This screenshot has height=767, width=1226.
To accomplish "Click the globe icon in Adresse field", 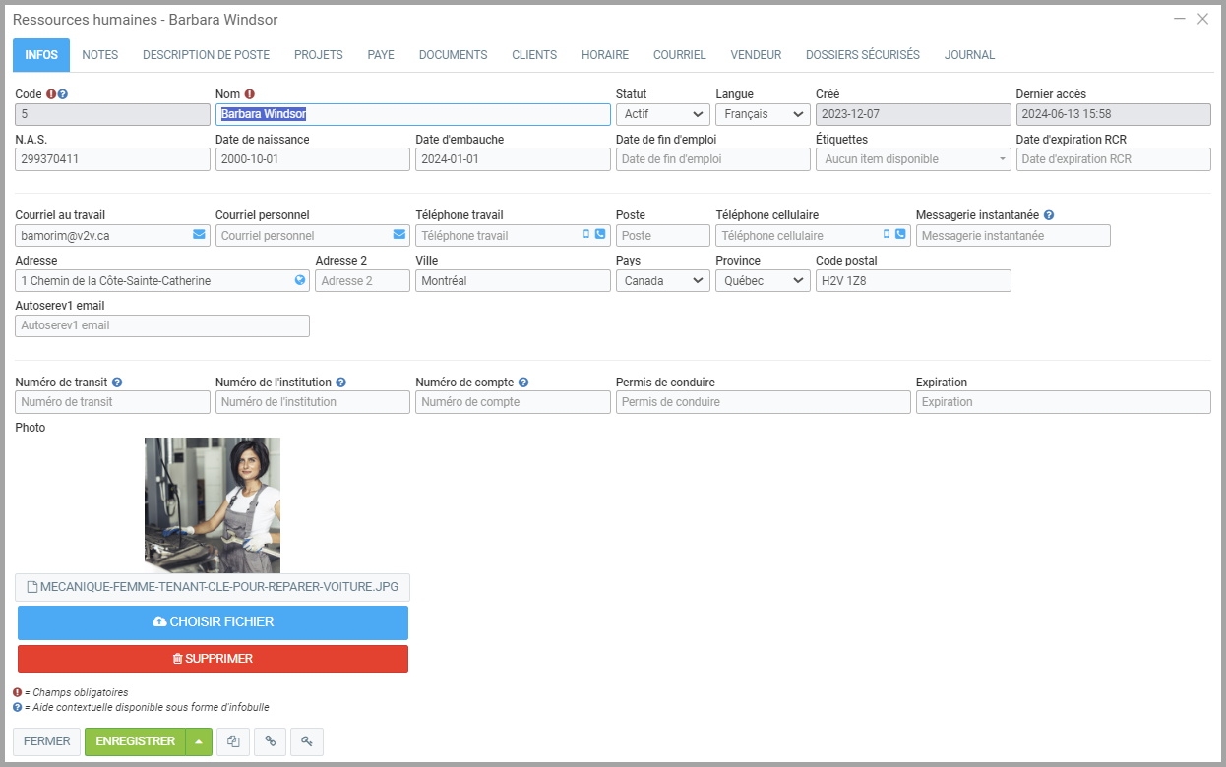I will click(x=300, y=280).
